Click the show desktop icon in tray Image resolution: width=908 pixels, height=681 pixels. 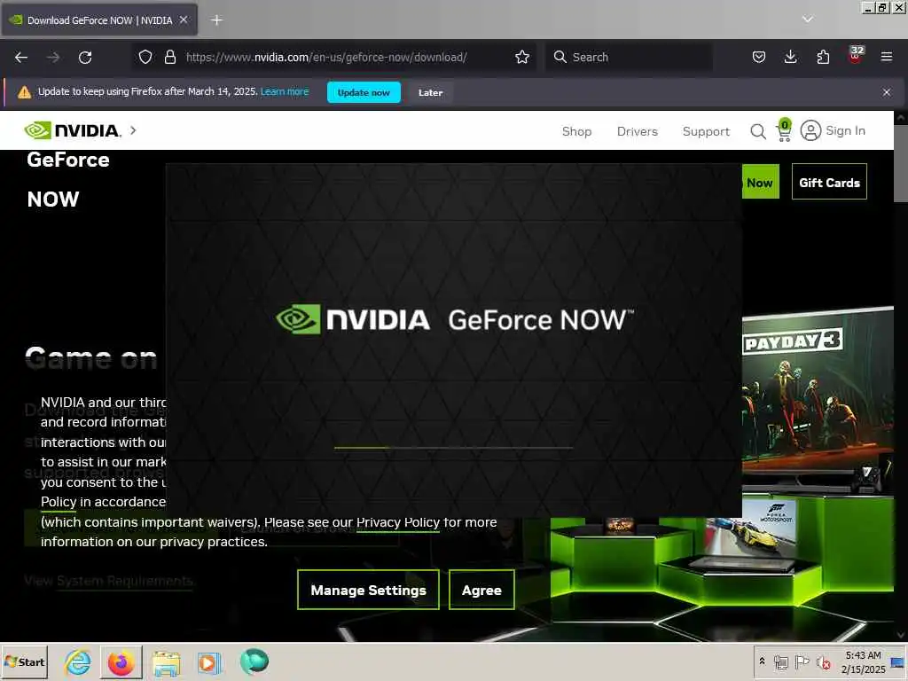coord(898,662)
